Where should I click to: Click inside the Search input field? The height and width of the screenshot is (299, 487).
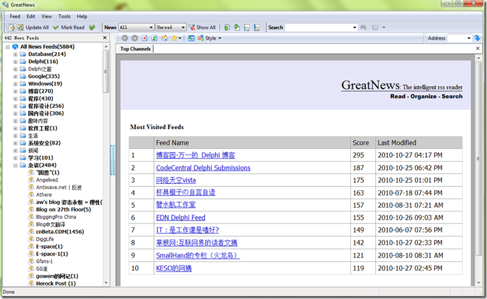pyautogui.click(x=319, y=27)
